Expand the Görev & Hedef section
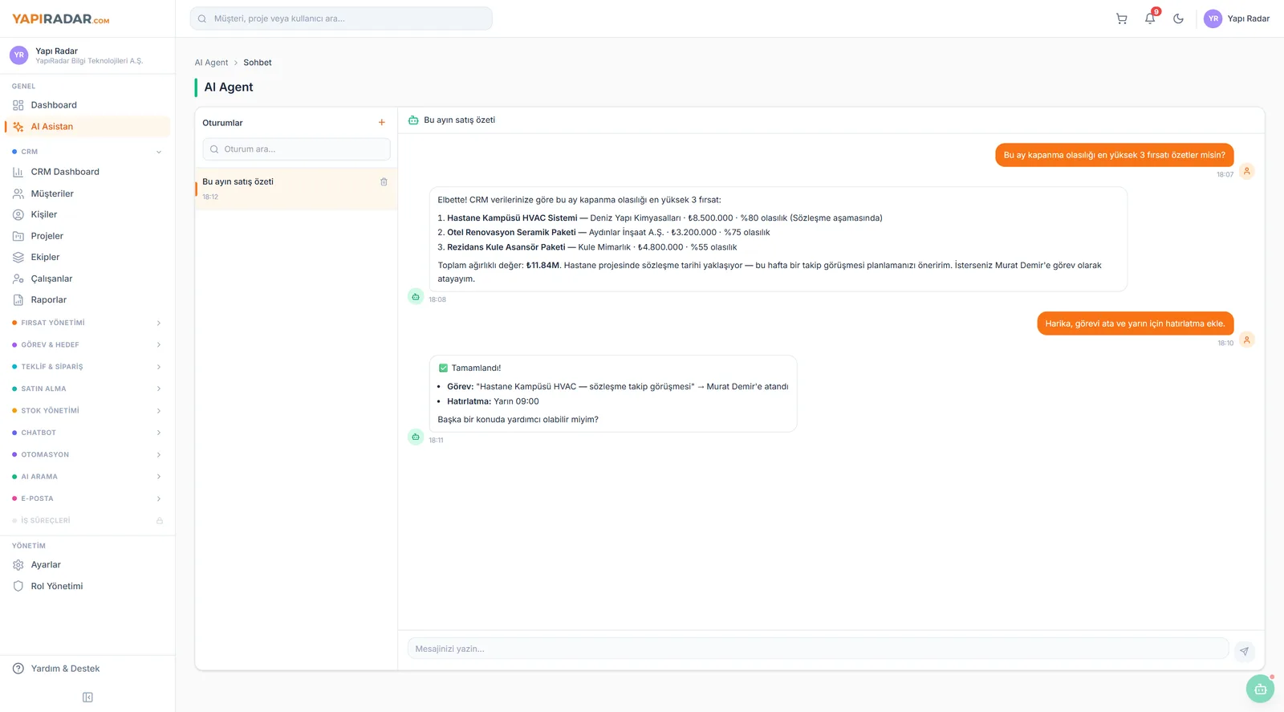This screenshot has height=712, width=1284. pos(87,345)
